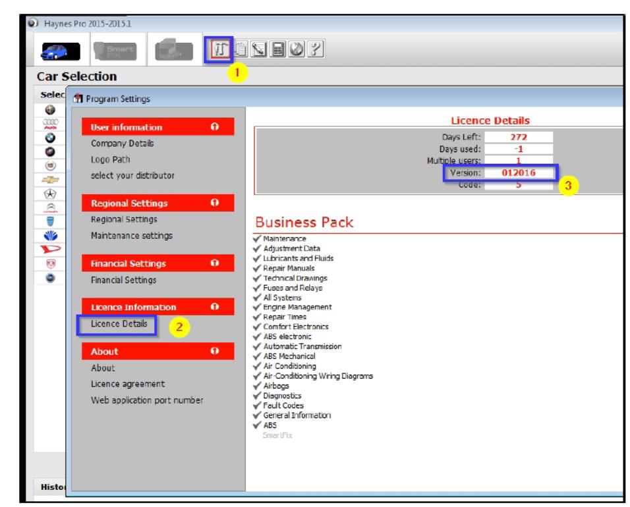Open Licence Details item
The width and height of the screenshot is (630, 507).
(119, 323)
